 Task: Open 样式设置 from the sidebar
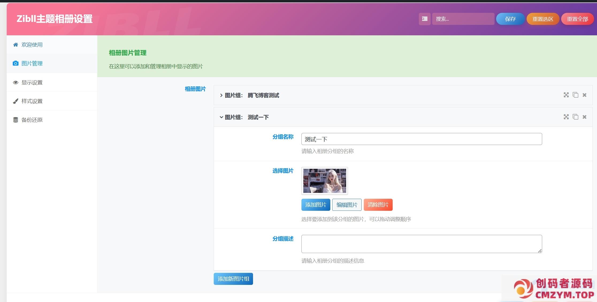(32, 101)
